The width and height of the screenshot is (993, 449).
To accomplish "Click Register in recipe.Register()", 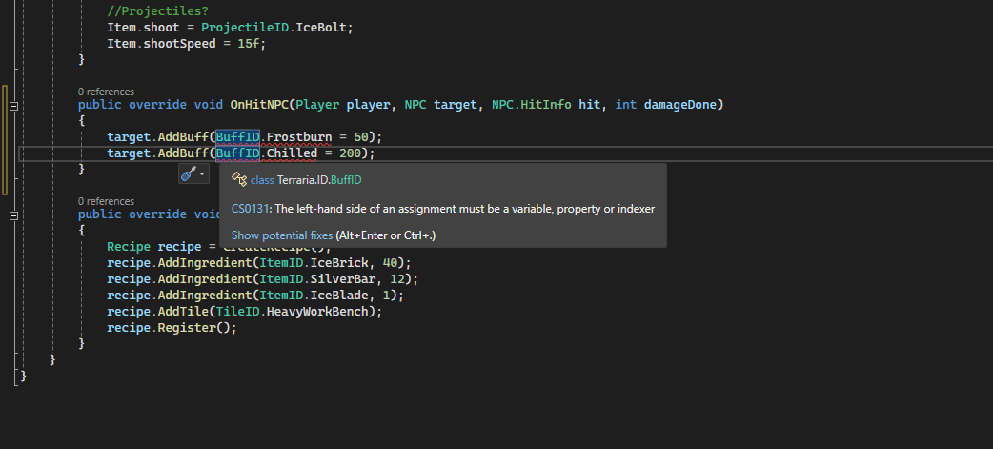I will 187,328.
